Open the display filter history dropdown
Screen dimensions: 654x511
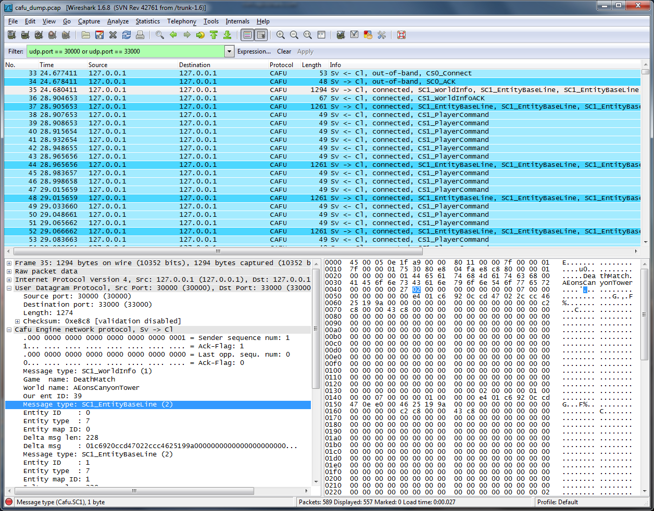click(230, 51)
